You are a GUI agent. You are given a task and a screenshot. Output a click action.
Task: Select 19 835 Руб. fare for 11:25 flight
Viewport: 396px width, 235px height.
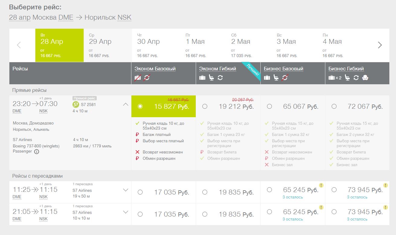pyautogui.click(x=205, y=192)
